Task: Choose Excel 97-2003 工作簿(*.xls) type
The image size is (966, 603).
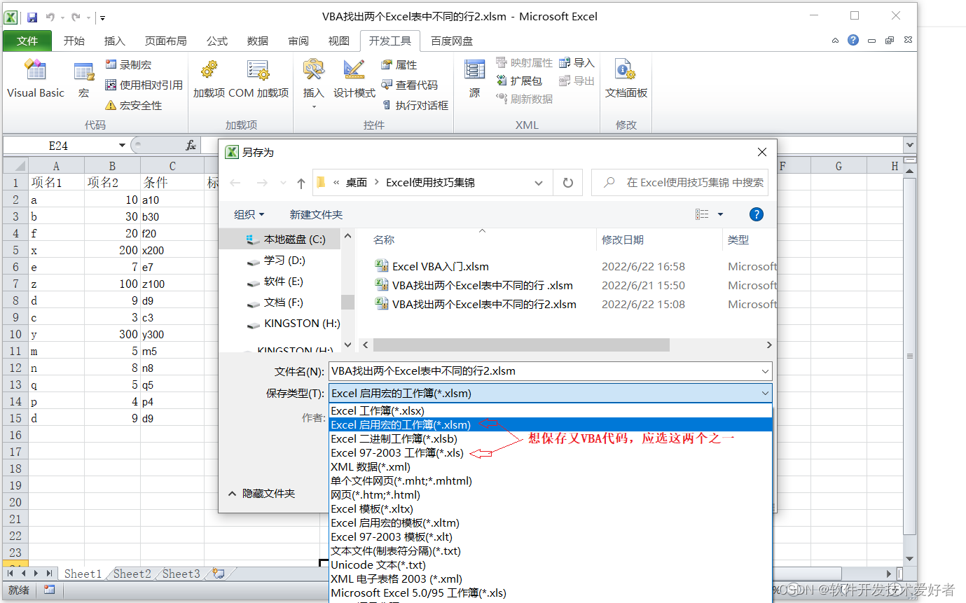Action: 551,452
